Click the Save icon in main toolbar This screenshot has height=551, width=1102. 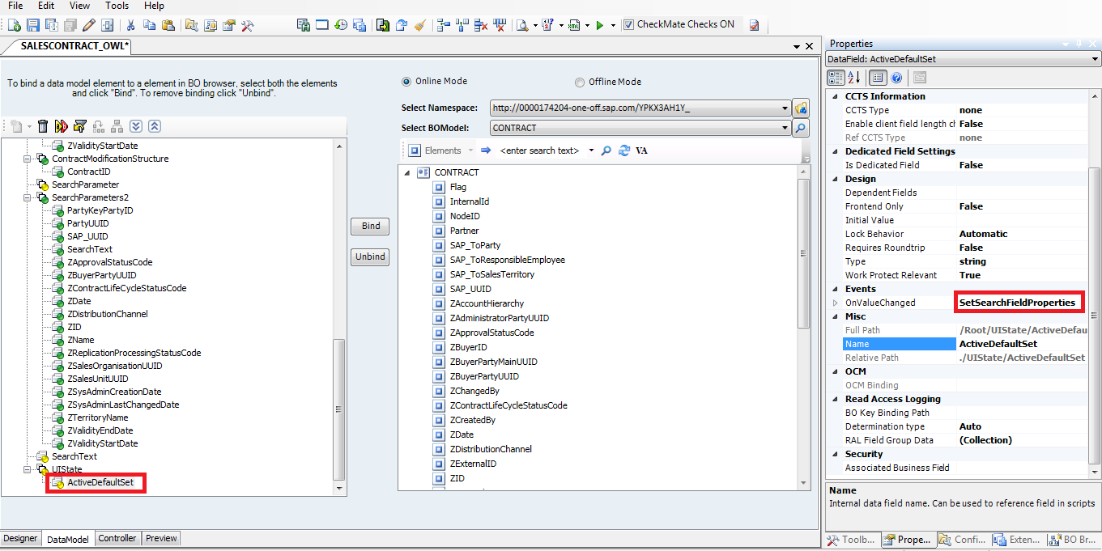[33, 25]
